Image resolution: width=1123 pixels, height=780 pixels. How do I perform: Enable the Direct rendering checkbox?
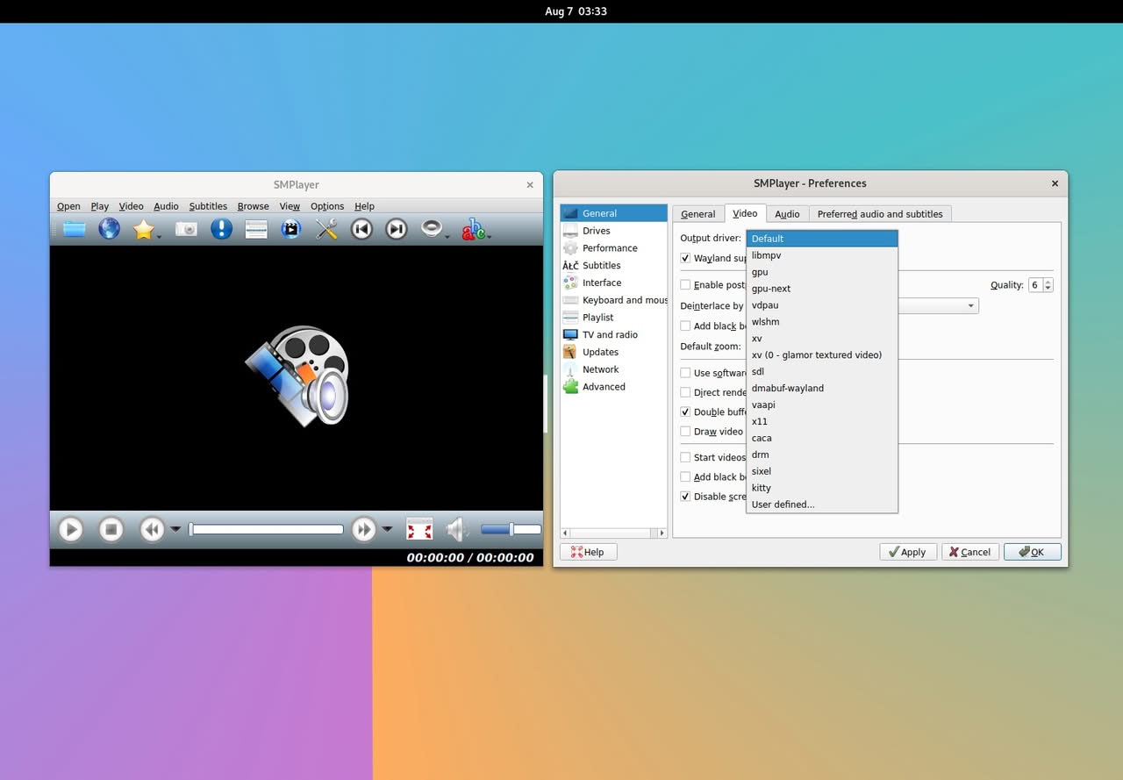tap(686, 392)
